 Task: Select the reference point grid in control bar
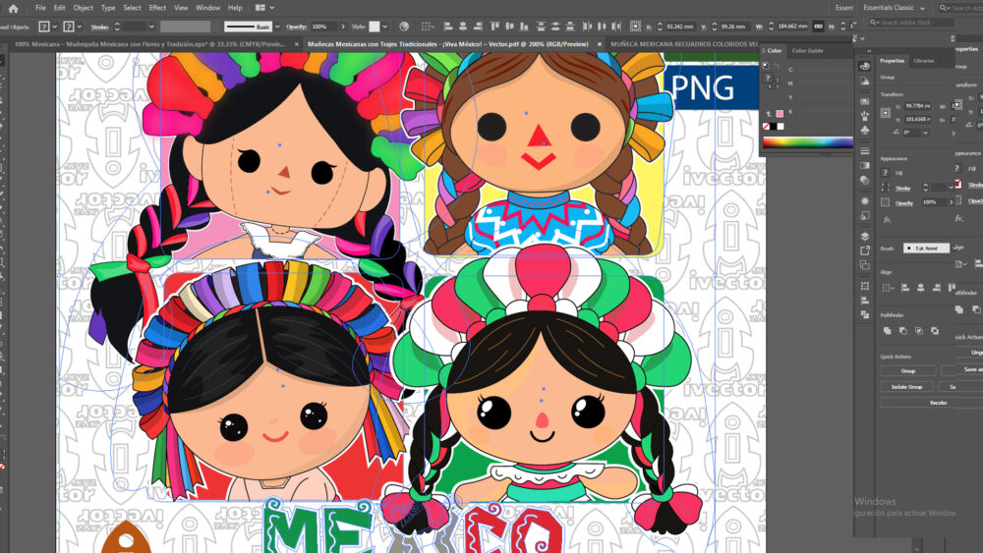pos(635,27)
